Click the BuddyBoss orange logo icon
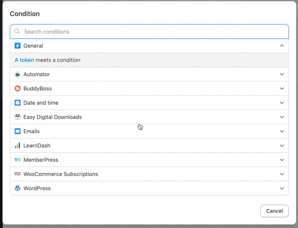 pyautogui.click(x=18, y=88)
